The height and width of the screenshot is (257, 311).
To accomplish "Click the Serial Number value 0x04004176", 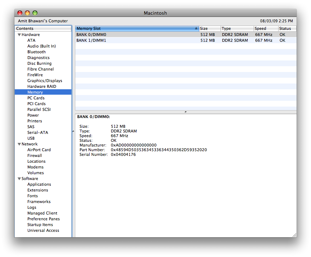I will coord(123,154).
